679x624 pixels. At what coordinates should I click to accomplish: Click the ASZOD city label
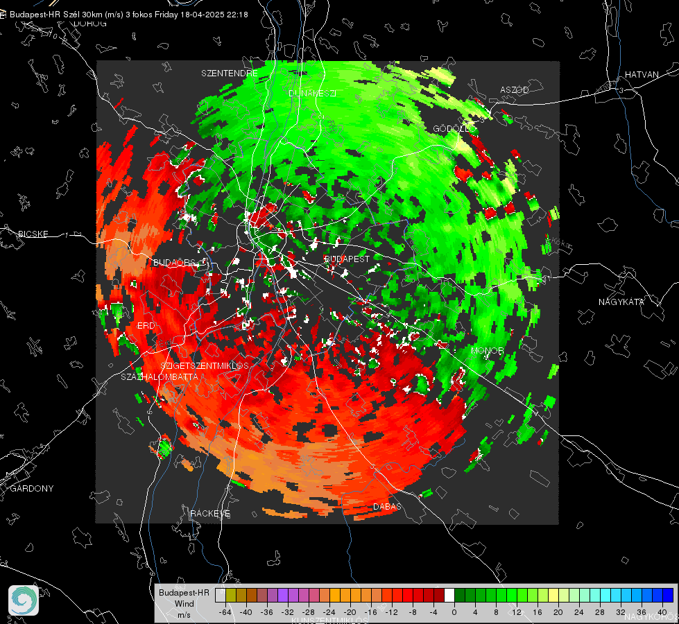[x=515, y=89]
